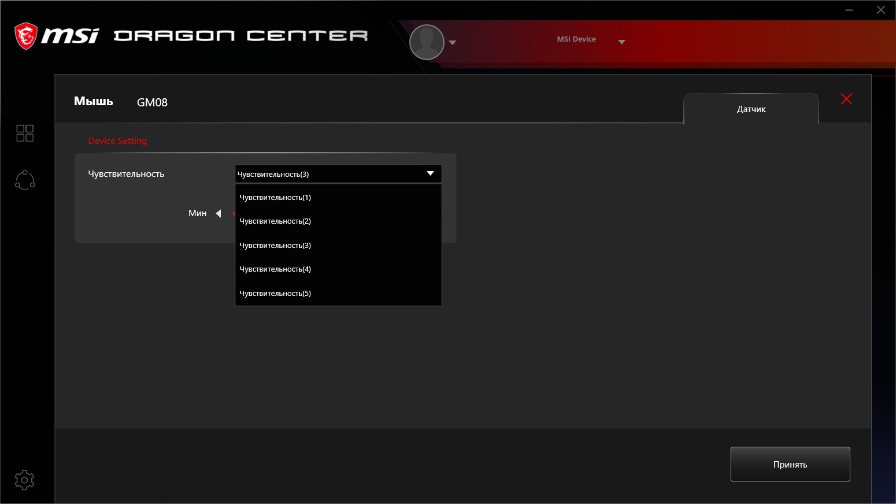Screen dimensions: 896x504
Task: Click the MSI Device label
Action: 576,39
